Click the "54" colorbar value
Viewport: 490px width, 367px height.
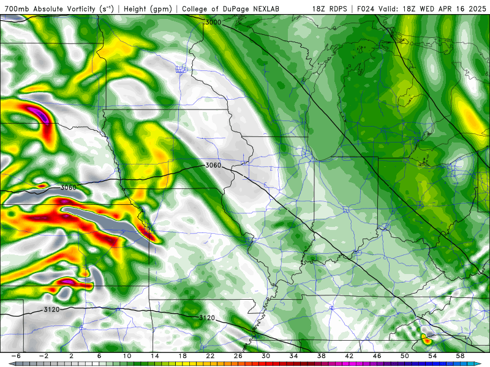tap(432, 356)
